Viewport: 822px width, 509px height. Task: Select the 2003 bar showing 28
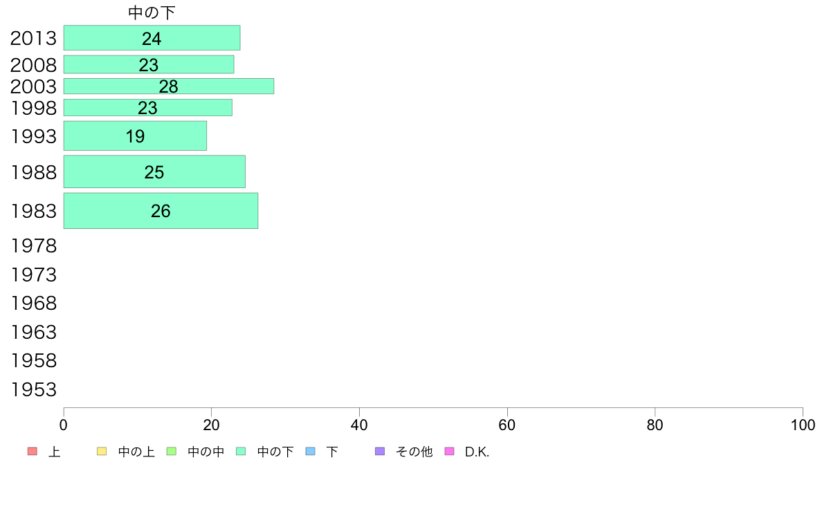pyautogui.click(x=169, y=86)
